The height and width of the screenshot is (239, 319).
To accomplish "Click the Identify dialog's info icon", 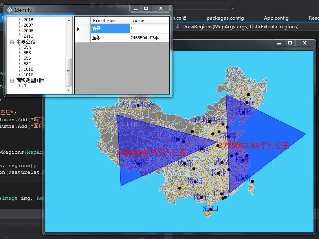I will click(x=9, y=10).
